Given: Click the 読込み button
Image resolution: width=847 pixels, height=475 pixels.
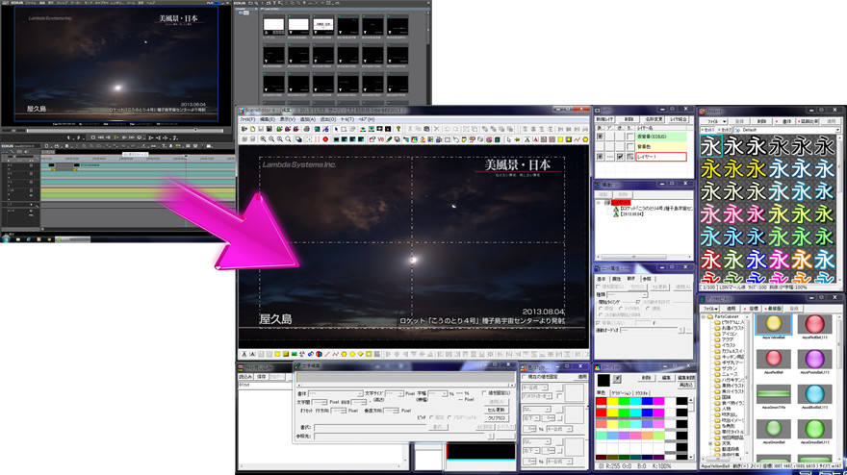Looking at the screenshot, I should tap(245, 377).
